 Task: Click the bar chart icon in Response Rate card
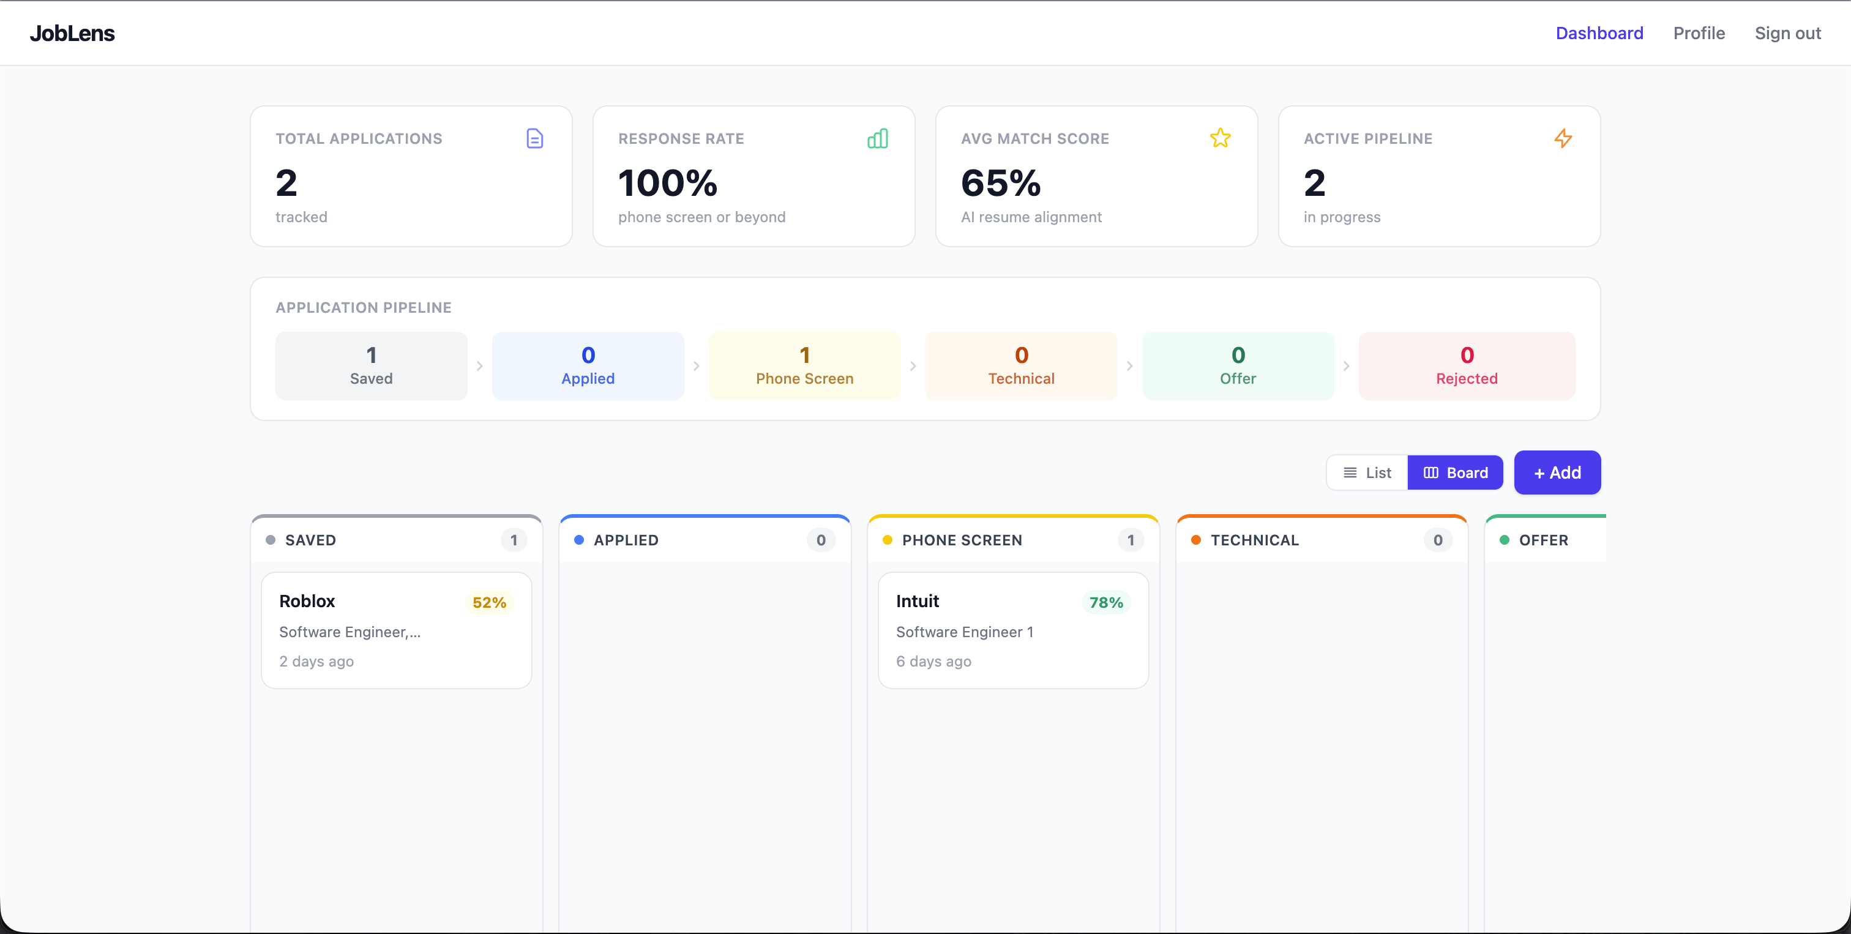click(877, 138)
